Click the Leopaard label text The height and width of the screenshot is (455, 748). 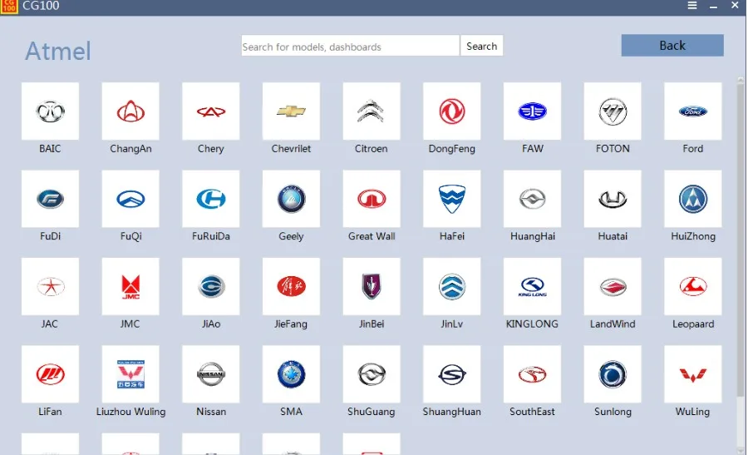693,324
